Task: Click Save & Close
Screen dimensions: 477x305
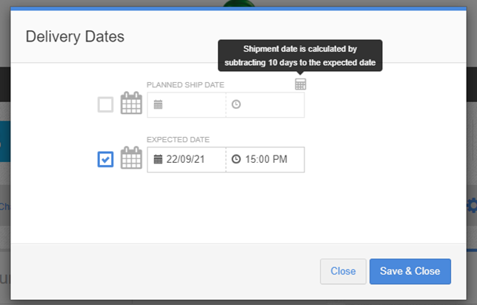Action: tap(410, 271)
